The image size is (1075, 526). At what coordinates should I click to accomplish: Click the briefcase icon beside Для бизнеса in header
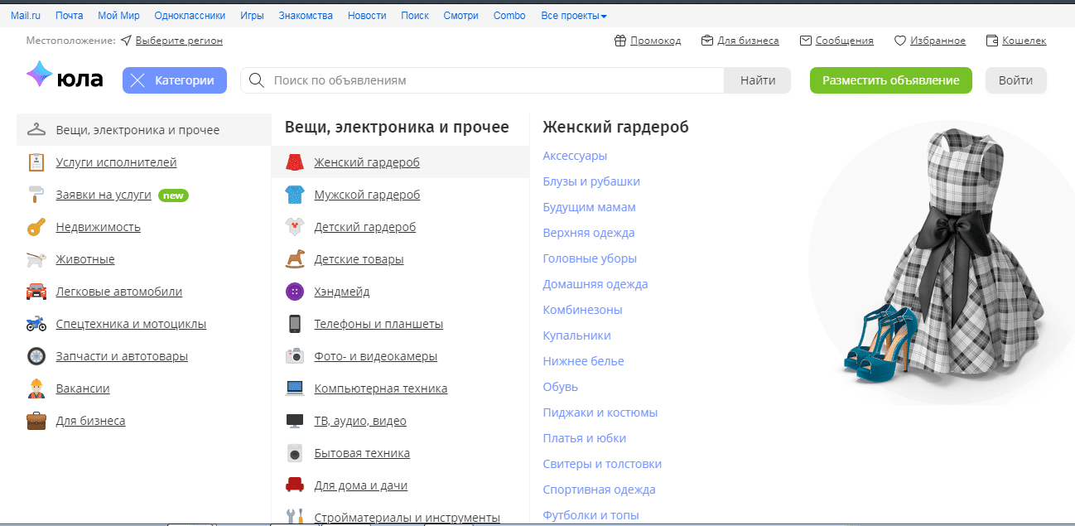coord(706,41)
